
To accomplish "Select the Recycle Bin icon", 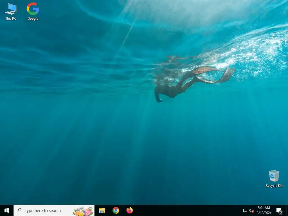I will coord(274,179).
